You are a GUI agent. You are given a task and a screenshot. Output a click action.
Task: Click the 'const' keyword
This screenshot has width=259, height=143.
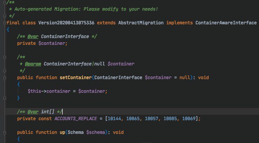tap(45, 119)
